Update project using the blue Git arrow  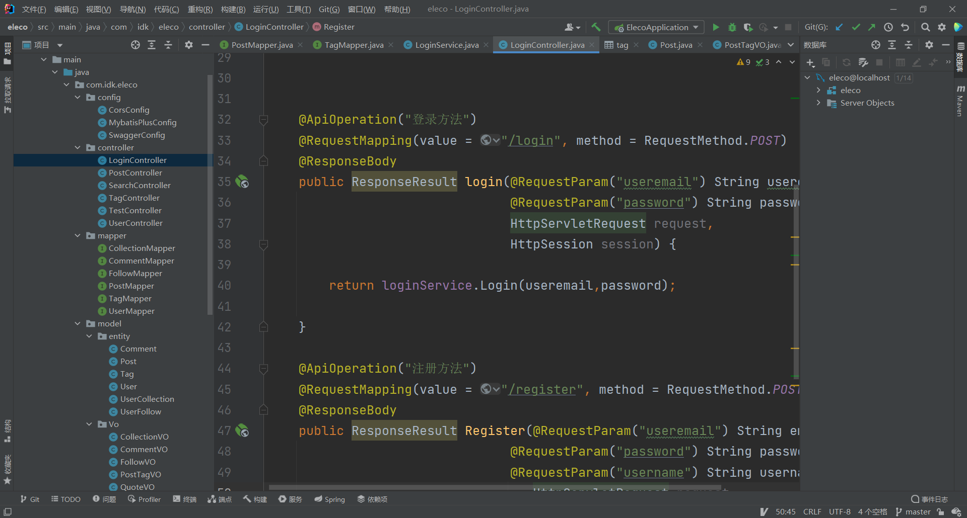(839, 27)
